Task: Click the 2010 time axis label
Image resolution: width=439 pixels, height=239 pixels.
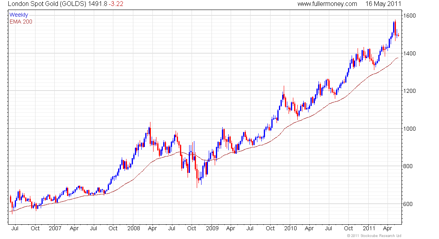Action: point(290,228)
